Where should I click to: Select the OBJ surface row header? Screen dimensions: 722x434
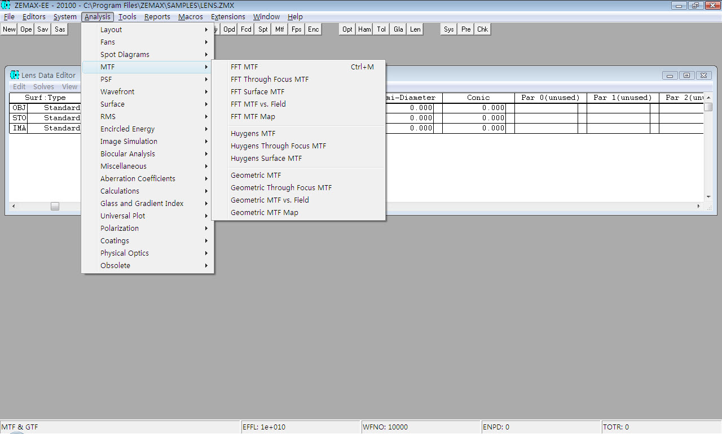click(19, 108)
